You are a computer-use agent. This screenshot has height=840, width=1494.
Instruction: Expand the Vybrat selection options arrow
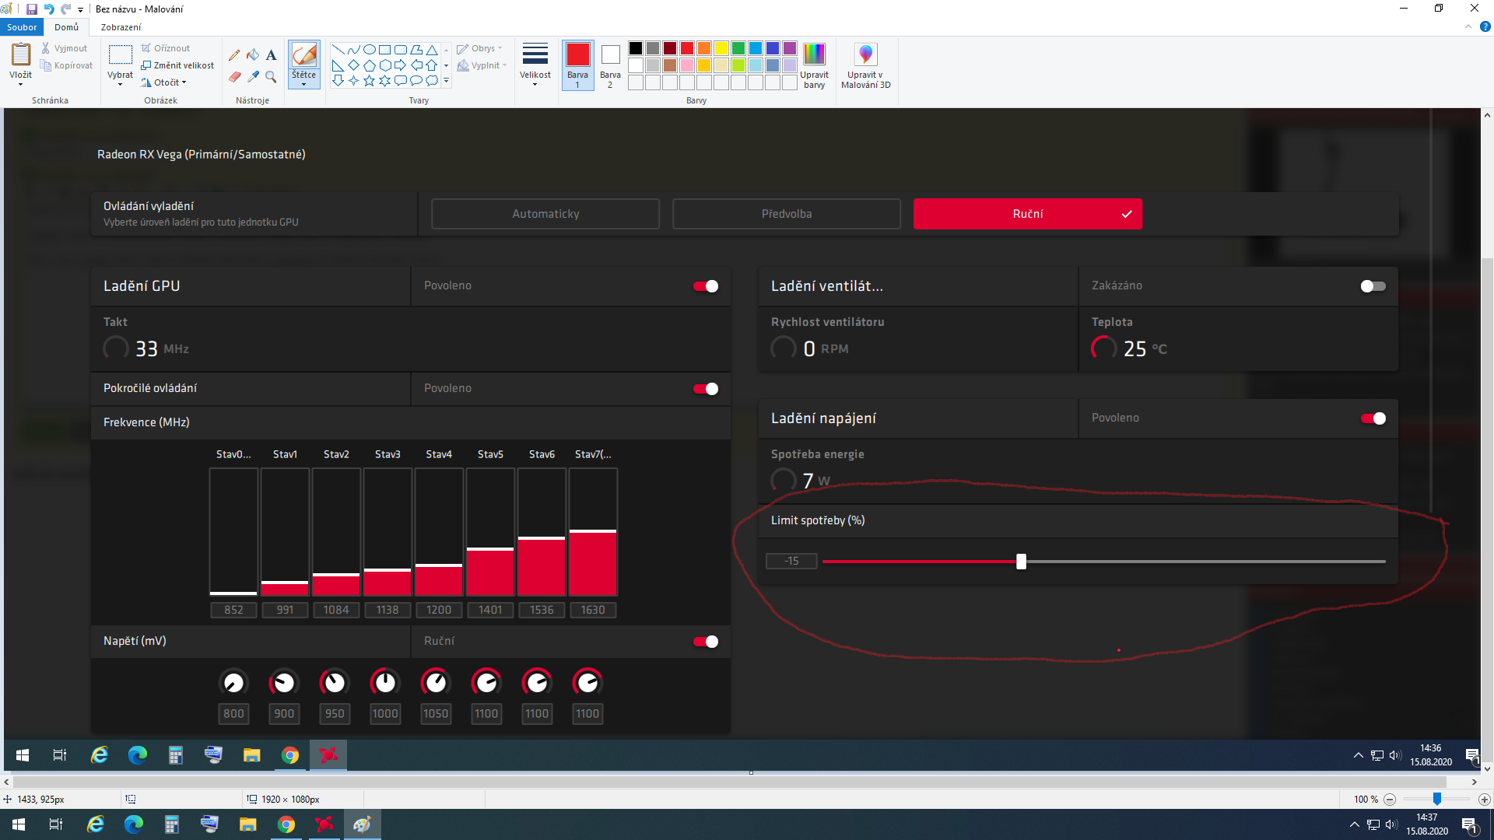point(120,84)
